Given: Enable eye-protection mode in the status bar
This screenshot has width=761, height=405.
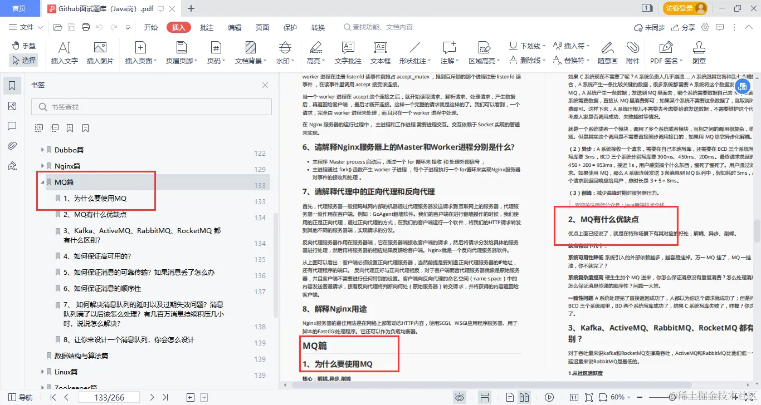Looking at the screenshot, I should pyautogui.click(x=459, y=397).
